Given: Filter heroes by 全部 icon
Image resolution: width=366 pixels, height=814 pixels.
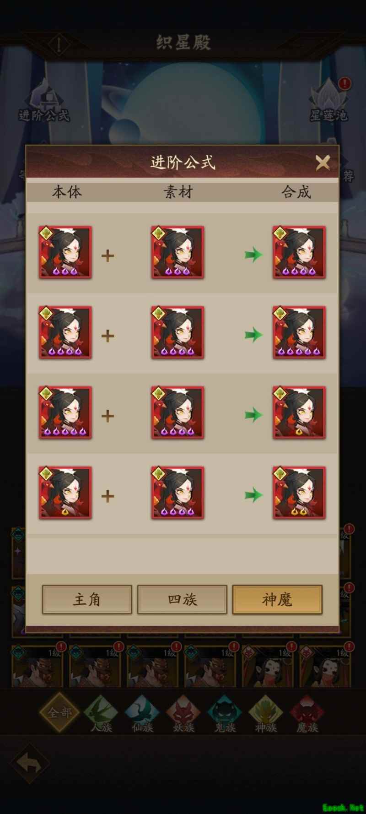Looking at the screenshot, I should click(x=59, y=713).
